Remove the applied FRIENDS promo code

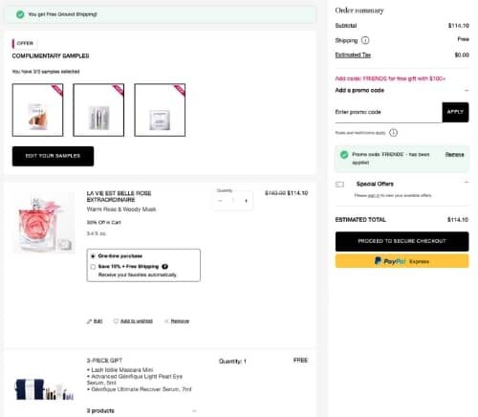(454, 155)
